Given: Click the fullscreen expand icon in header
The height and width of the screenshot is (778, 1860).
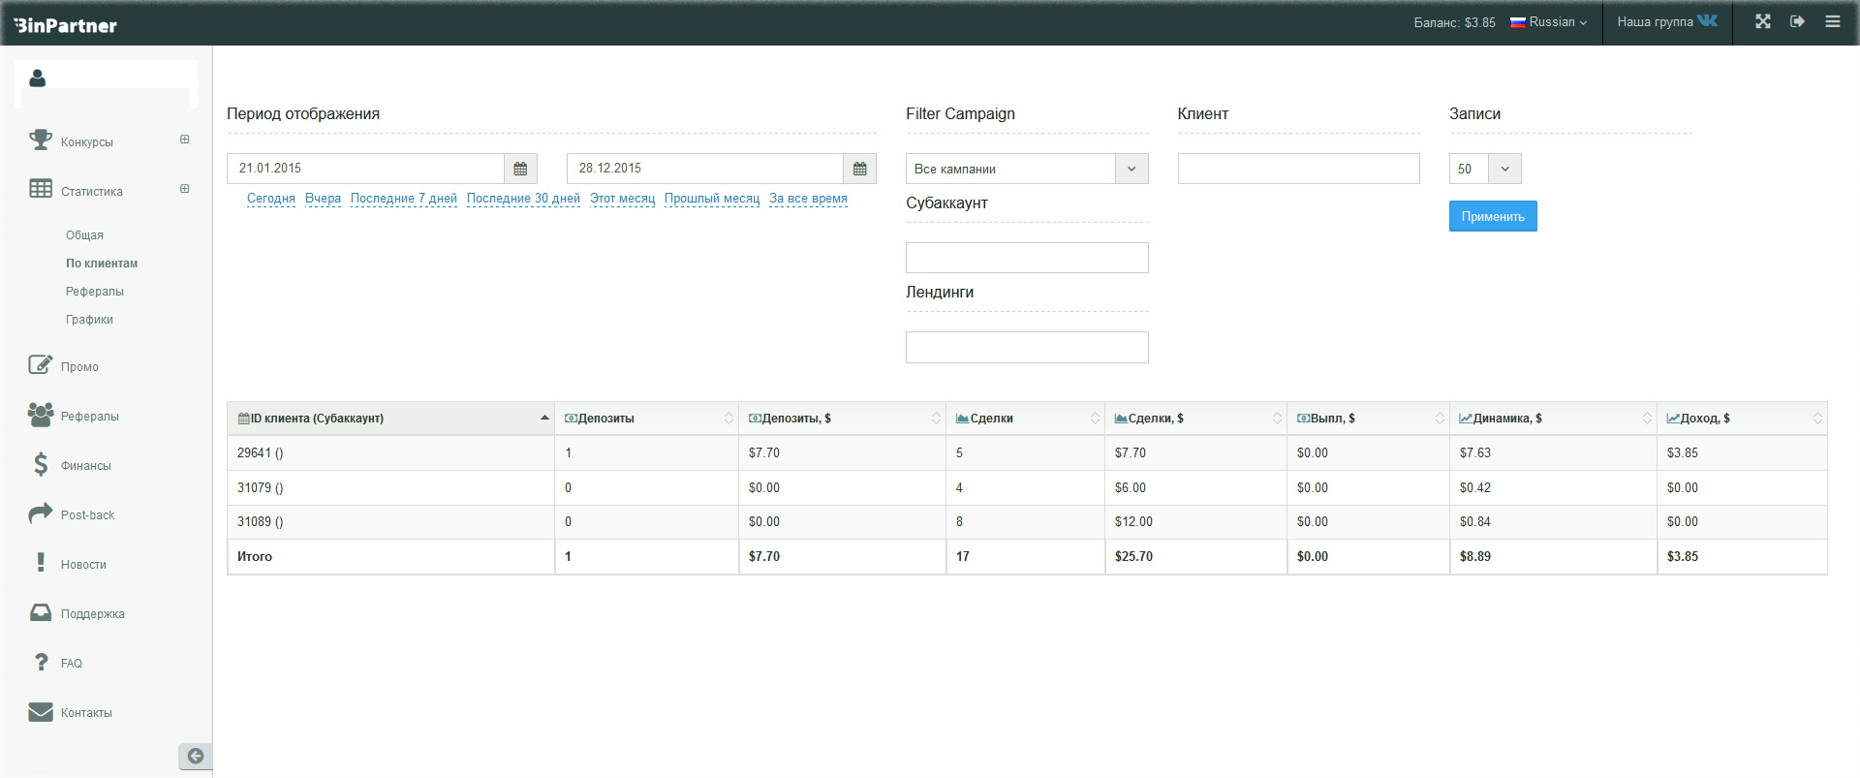Looking at the screenshot, I should pos(1762,21).
